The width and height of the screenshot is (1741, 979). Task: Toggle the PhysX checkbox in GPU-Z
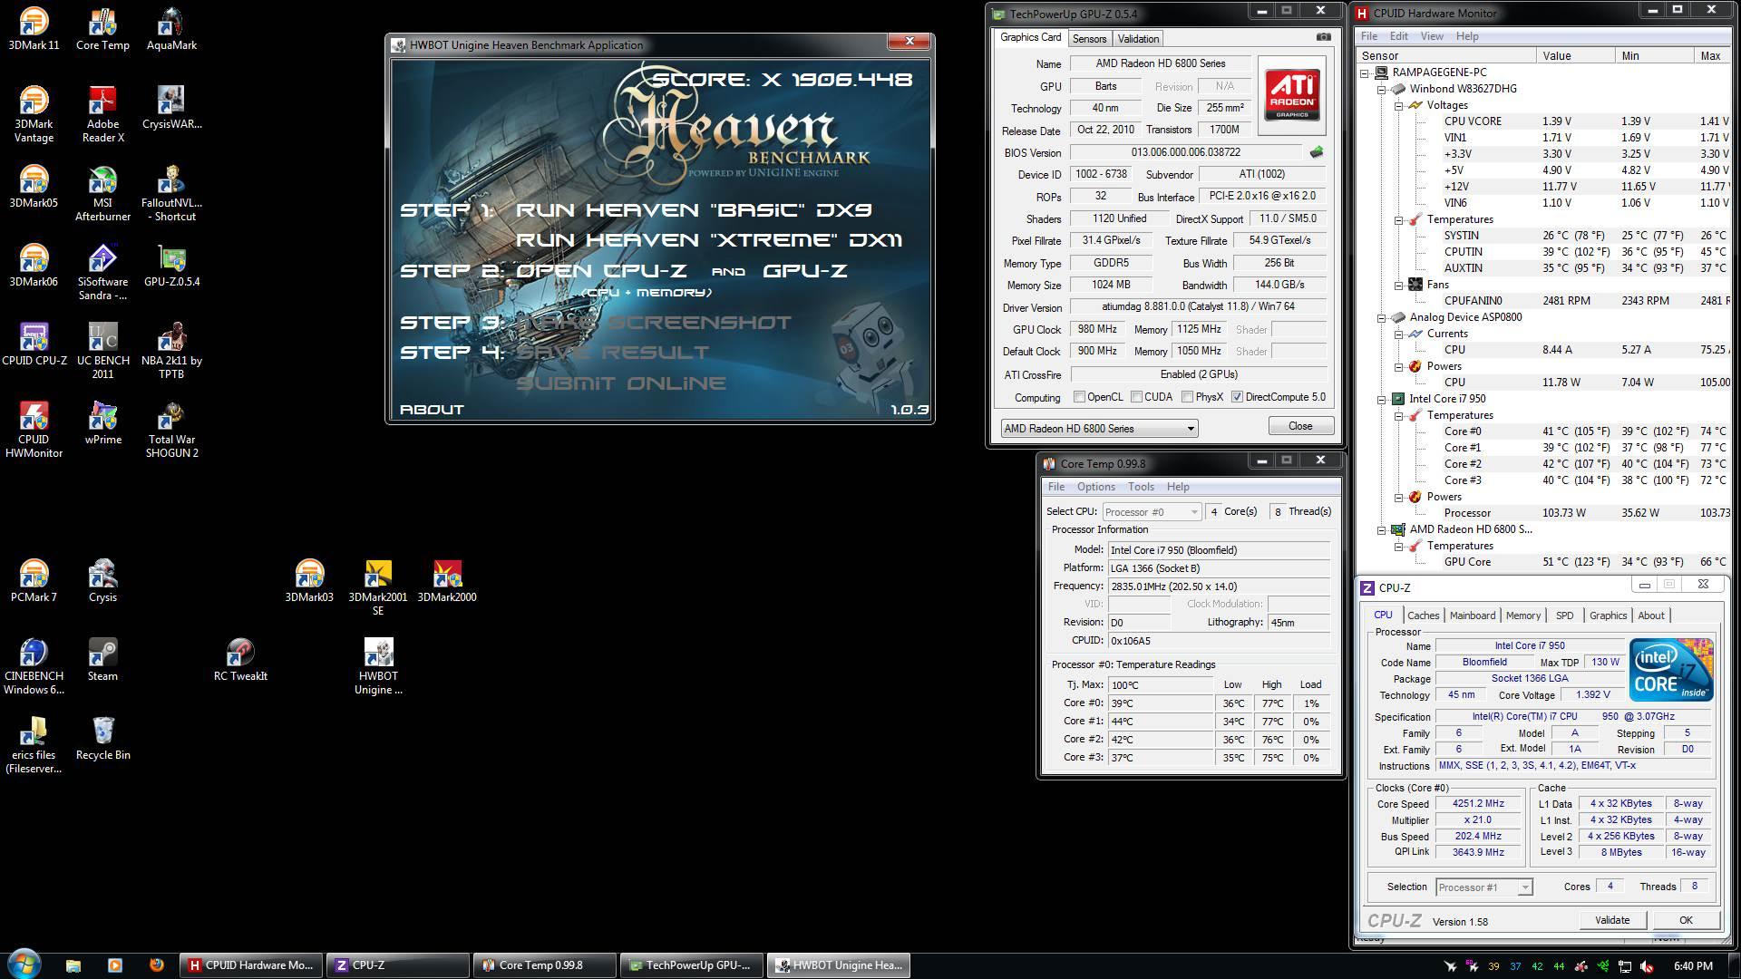coord(1187,397)
